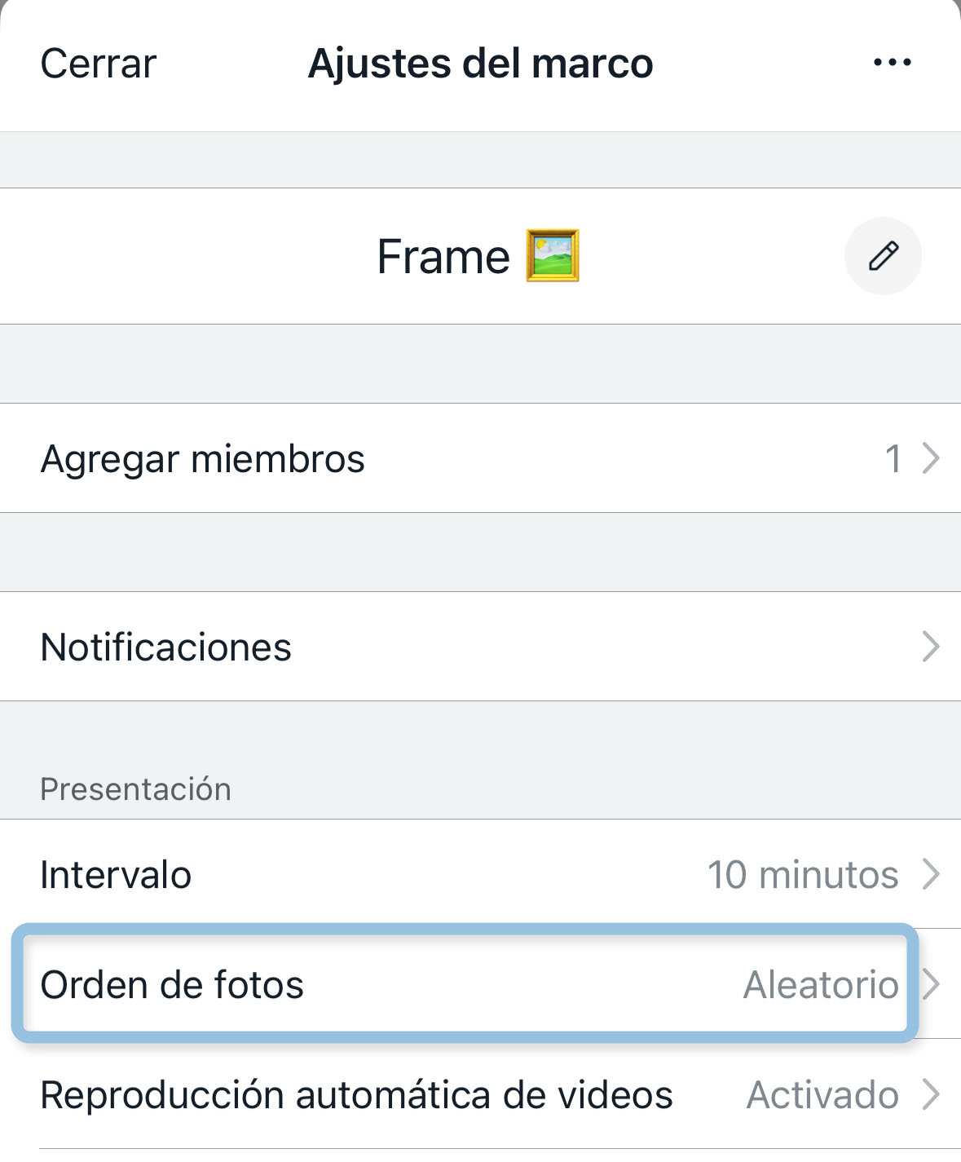Screen dimensions: 961x1162
Task: Open the three-dot more options menu
Action: pos(892,63)
